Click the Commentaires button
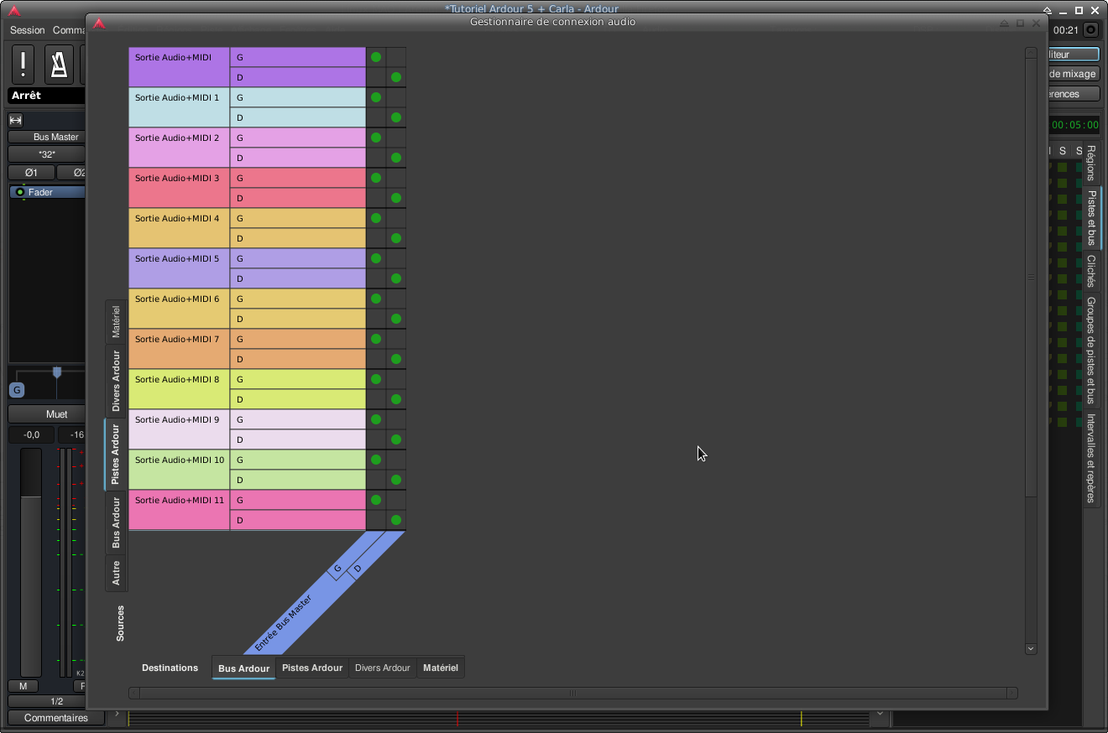This screenshot has width=1108, height=733. [56, 718]
